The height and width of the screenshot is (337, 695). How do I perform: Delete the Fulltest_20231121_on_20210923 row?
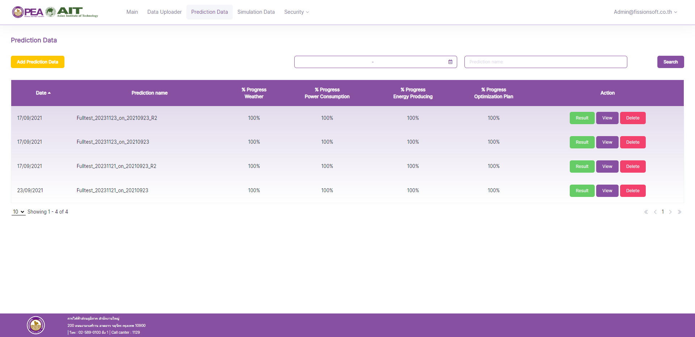click(x=633, y=191)
